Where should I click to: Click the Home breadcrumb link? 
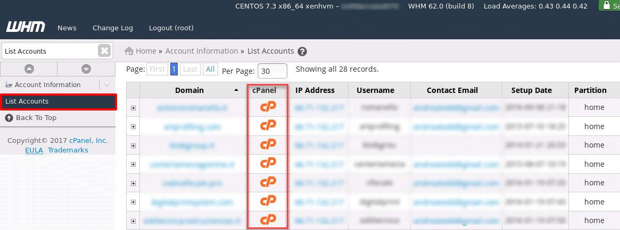point(146,51)
